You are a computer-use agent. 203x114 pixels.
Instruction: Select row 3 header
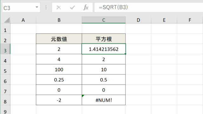(x=5, y=49)
